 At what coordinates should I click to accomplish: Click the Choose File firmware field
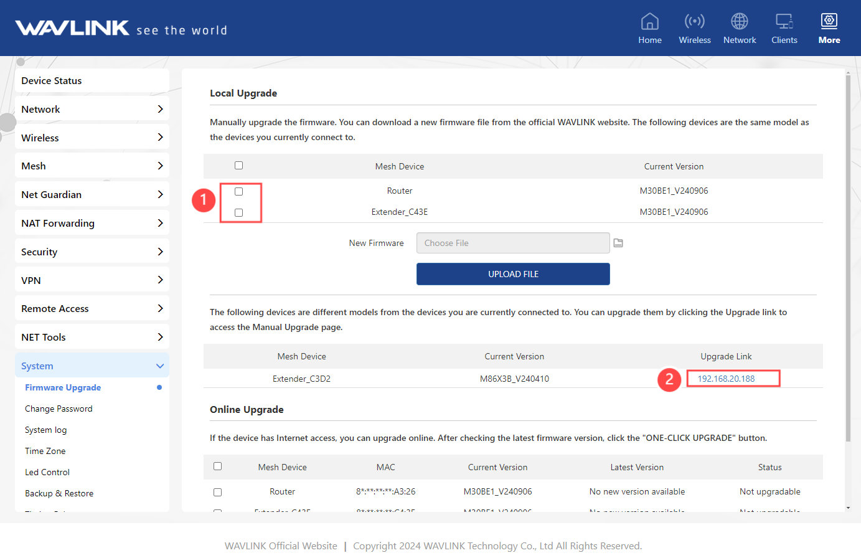click(512, 243)
